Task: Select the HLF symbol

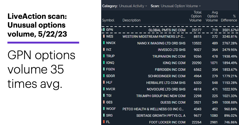Action: [x=109, y=82]
